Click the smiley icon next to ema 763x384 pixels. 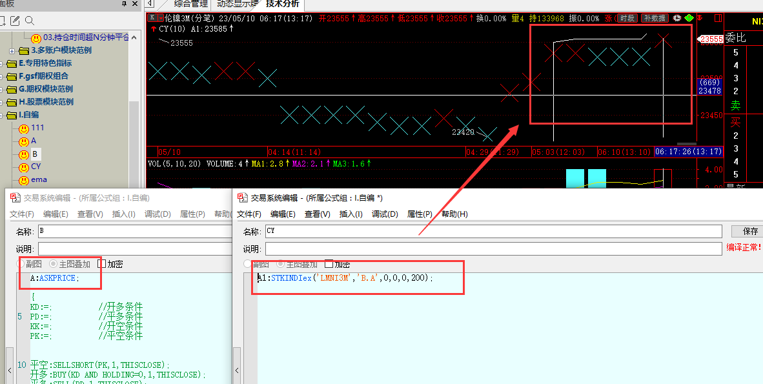[x=24, y=181]
